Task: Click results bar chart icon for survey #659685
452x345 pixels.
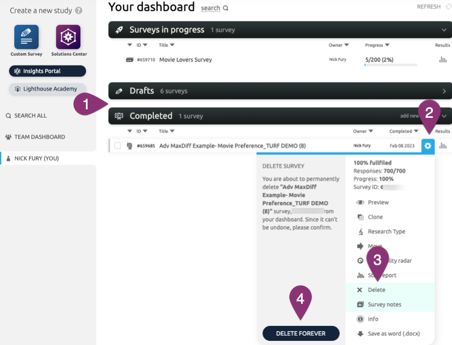Action: (x=442, y=146)
